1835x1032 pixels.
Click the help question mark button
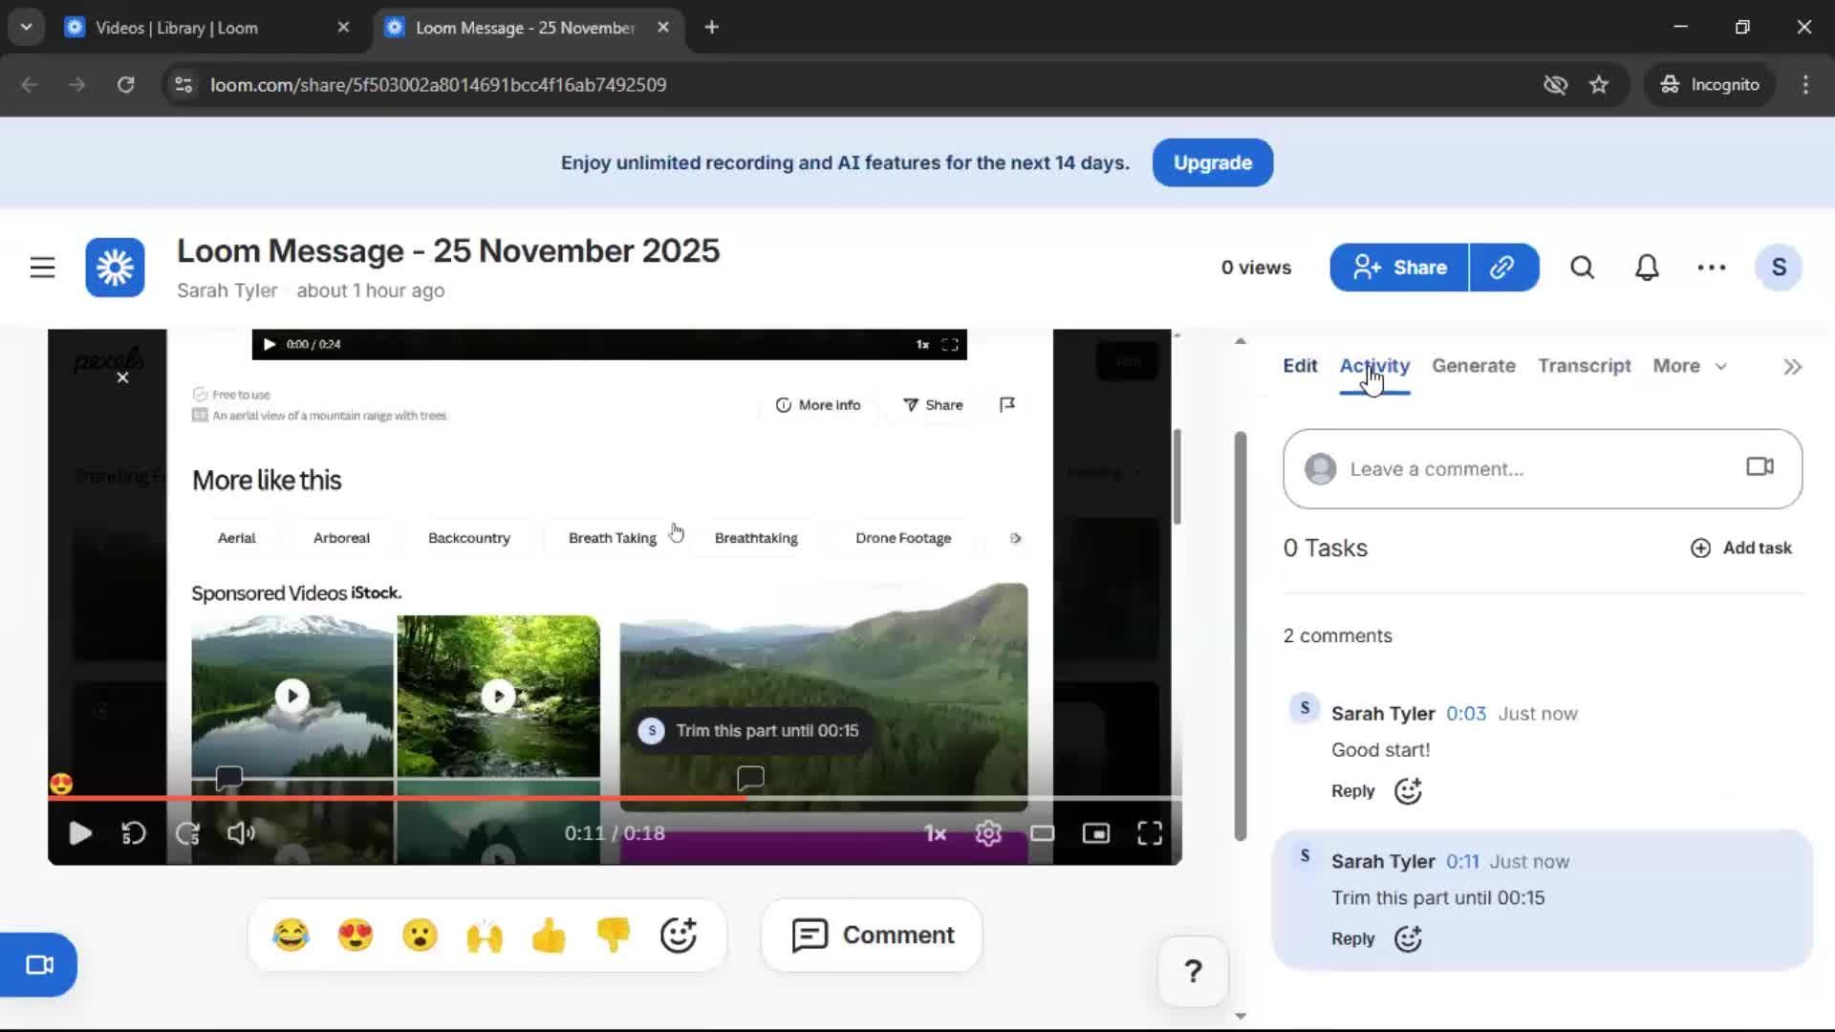pos(1192,971)
